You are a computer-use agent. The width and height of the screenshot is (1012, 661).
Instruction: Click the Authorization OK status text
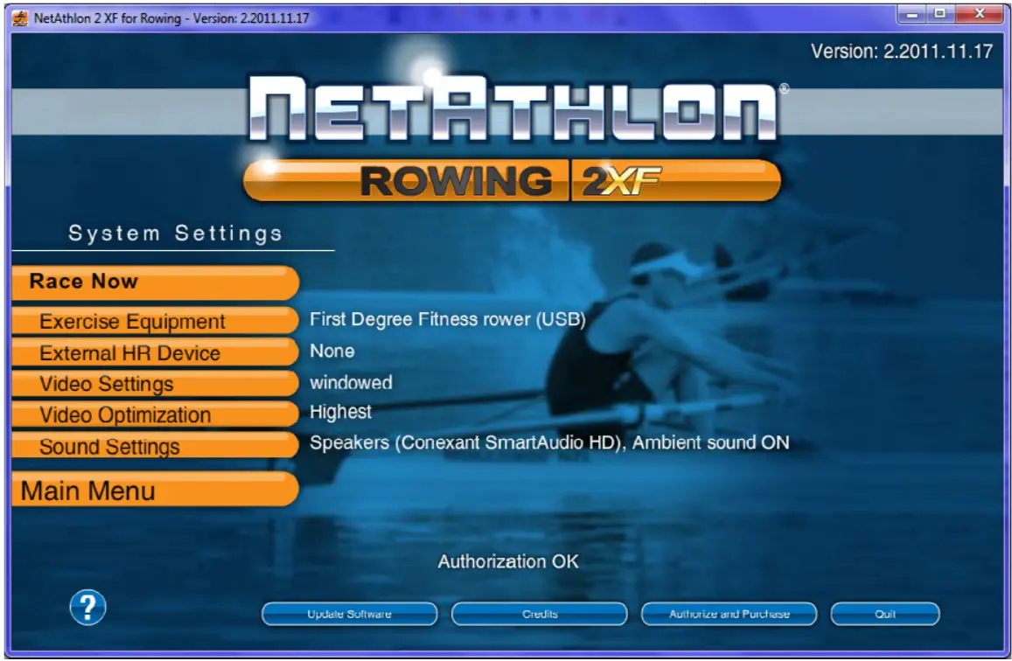[x=508, y=562]
